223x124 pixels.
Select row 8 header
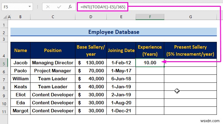pyautogui.click(x=4, y=87)
